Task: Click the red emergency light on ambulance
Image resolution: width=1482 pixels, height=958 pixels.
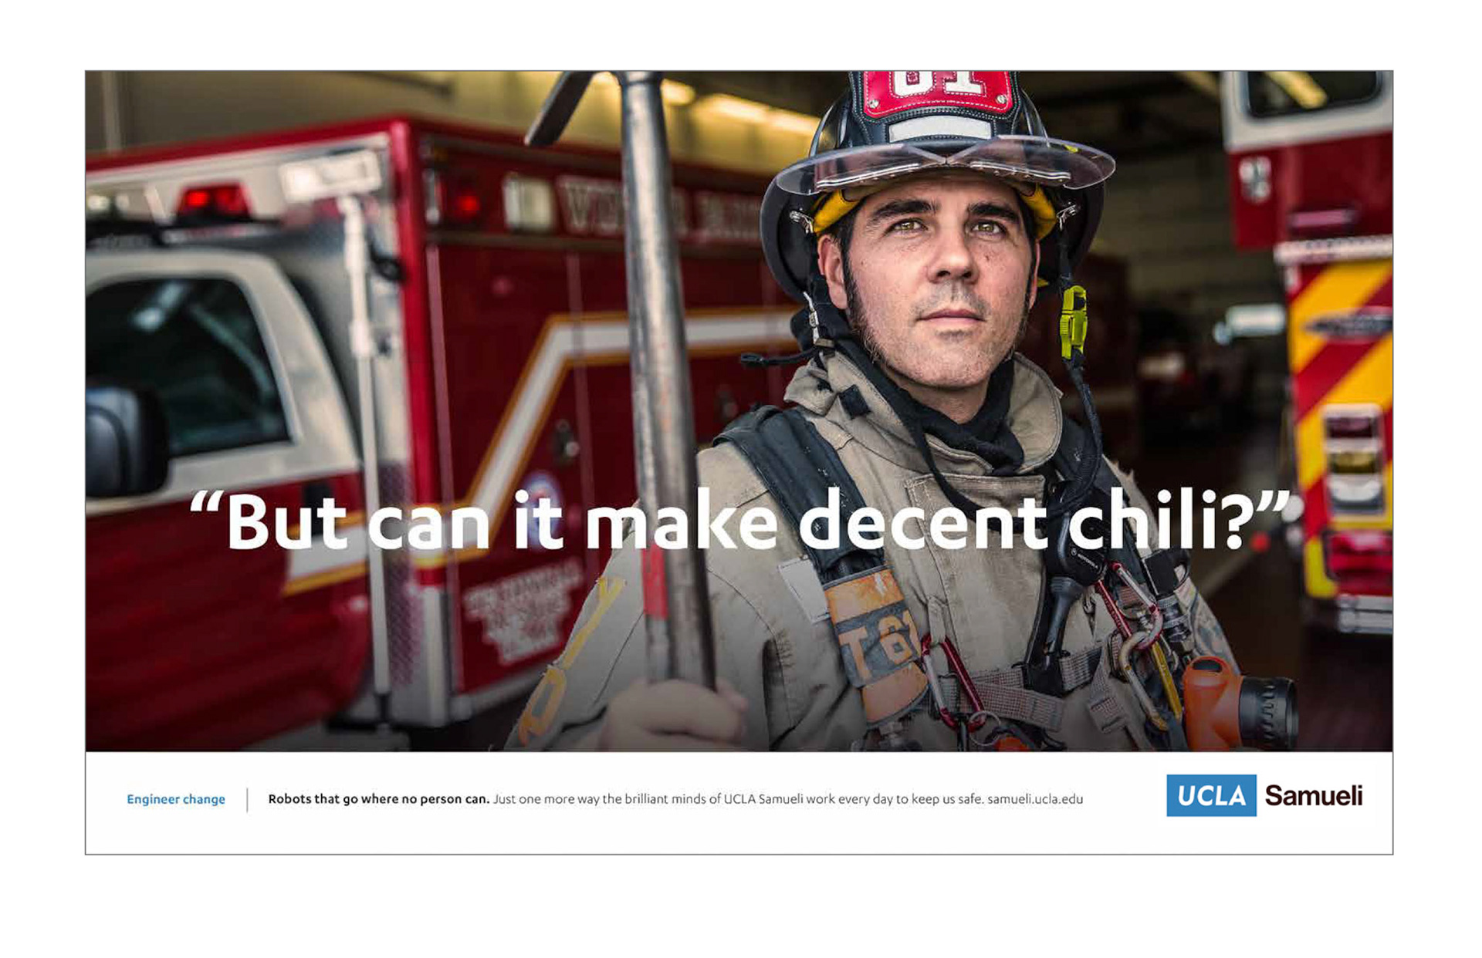Action: point(214,201)
